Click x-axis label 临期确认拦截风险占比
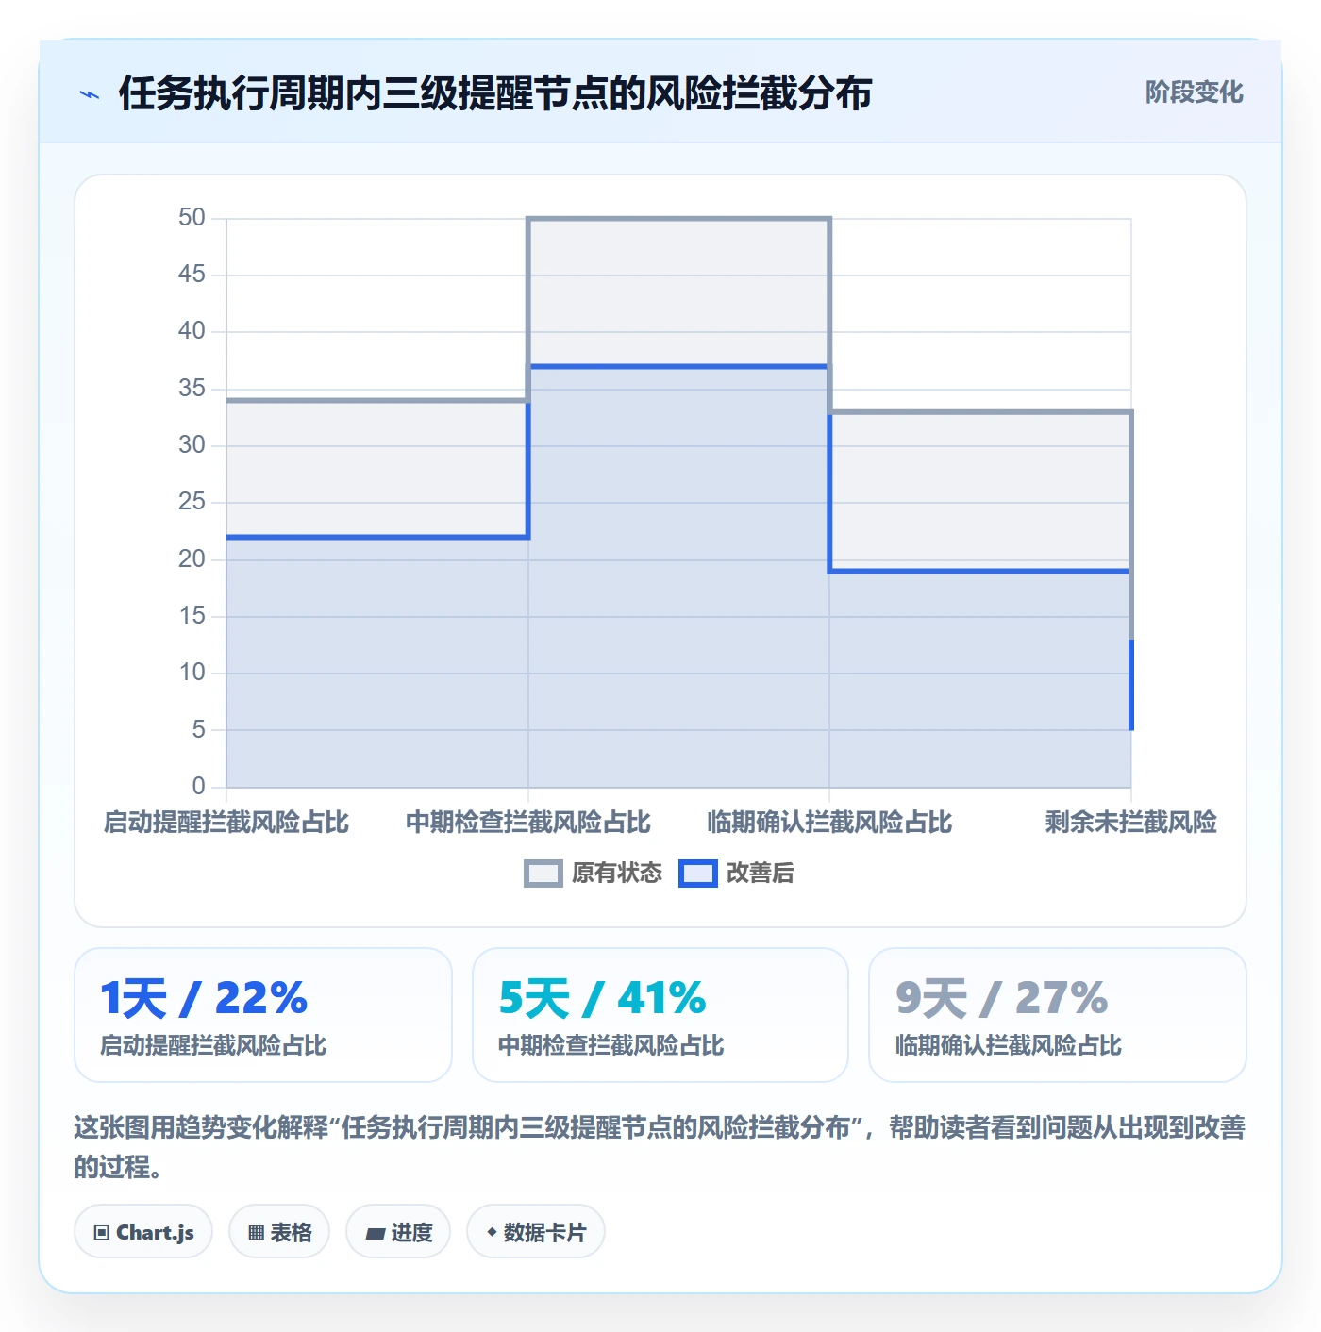 (x=829, y=823)
